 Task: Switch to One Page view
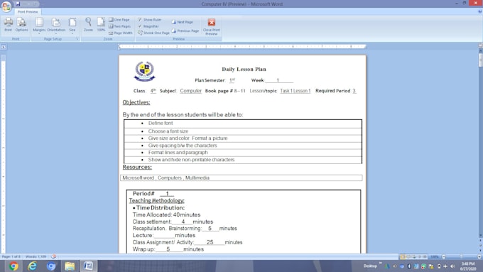(119, 20)
